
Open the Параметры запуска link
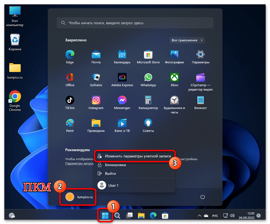click(x=79, y=163)
